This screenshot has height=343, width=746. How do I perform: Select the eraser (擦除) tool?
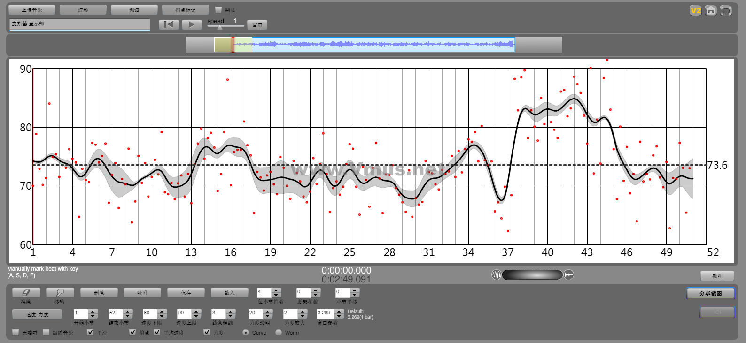26,293
